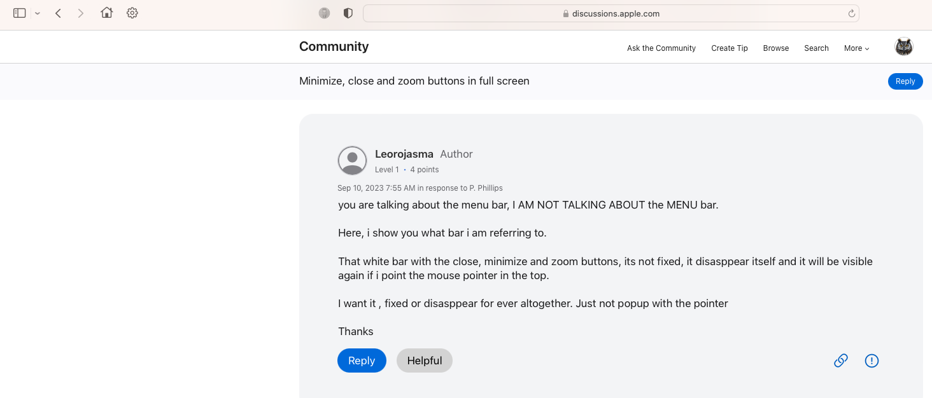
Task: Mark the Leorojasma post as Helpful
Action: coord(425,360)
